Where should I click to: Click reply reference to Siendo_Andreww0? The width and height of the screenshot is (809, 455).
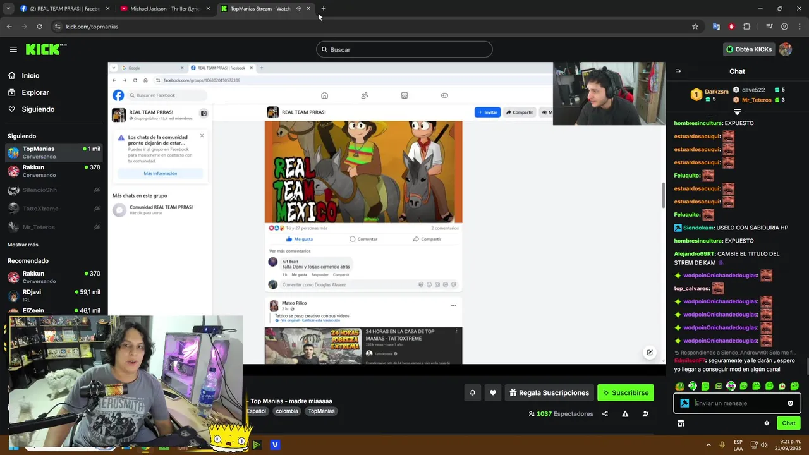click(x=736, y=353)
